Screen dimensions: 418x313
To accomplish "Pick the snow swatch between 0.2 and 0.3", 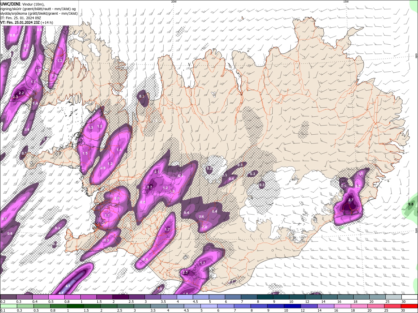I will pyautogui.click(x=8, y=297).
